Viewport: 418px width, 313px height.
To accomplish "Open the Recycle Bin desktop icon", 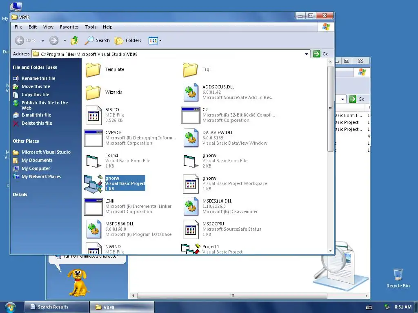I will 398,278.
